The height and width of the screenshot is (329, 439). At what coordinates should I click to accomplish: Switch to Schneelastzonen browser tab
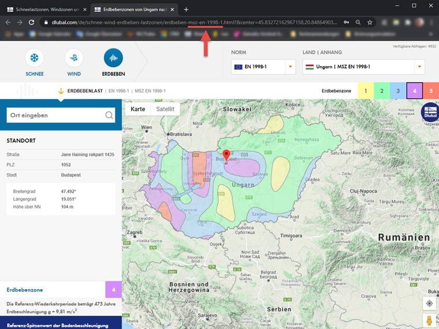[x=47, y=9]
